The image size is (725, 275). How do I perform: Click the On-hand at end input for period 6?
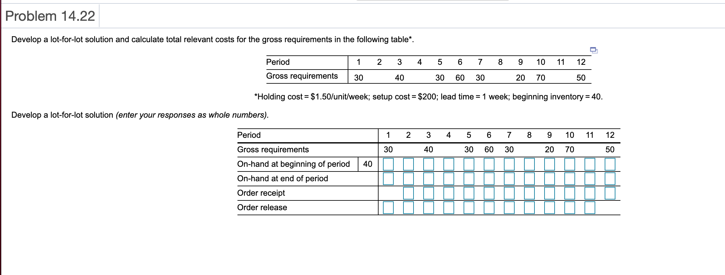point(489,178)
